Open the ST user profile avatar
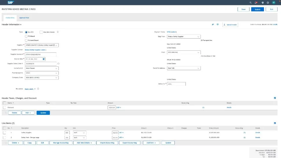The height and width of the screenshot is (158, 281). tap(274, 2)
